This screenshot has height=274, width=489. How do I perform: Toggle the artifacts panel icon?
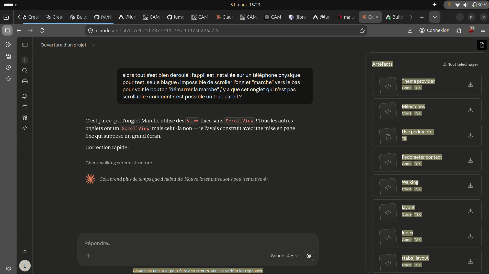[x=482, y=45]
